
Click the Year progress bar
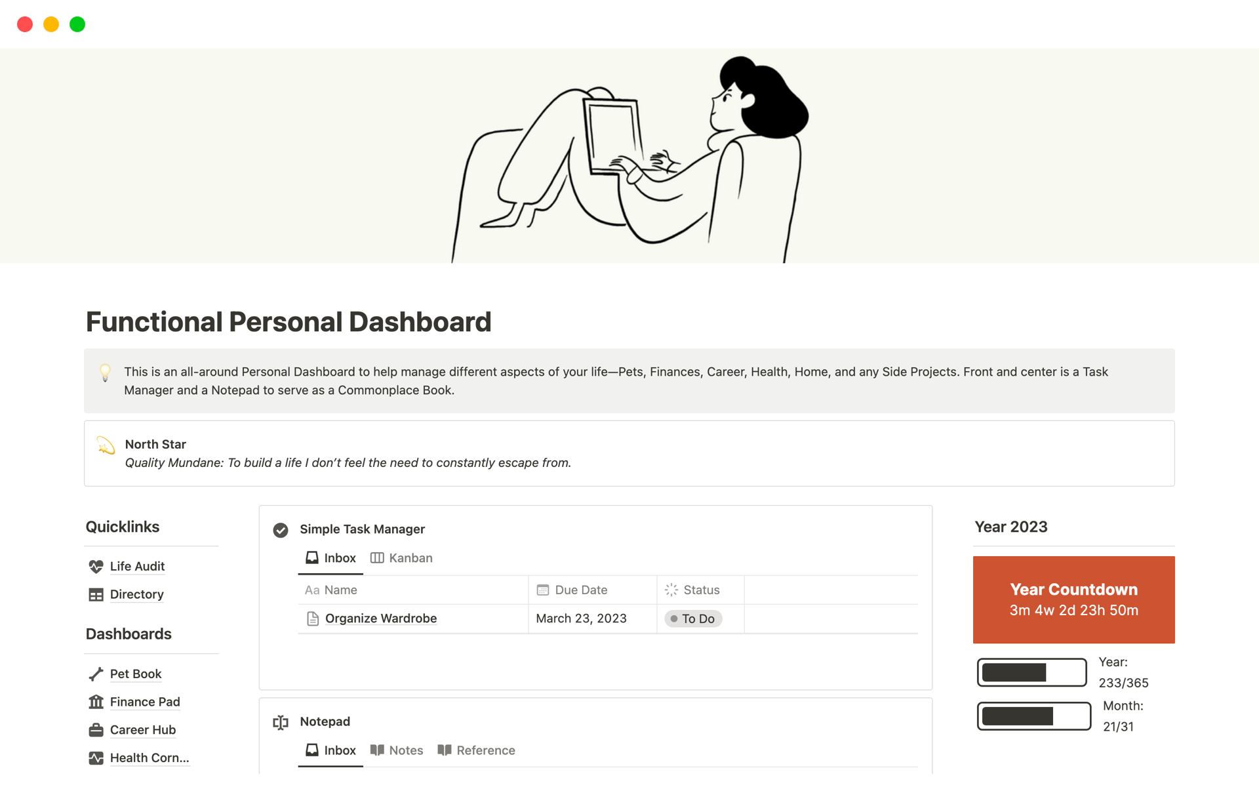click(1031, 672)
